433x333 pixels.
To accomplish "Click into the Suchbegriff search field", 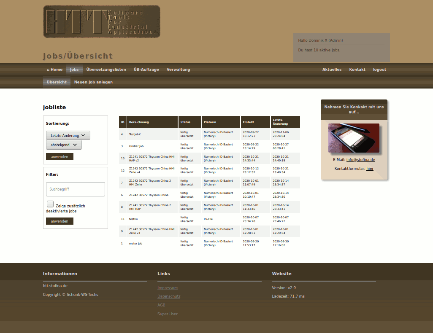I will 75,189.
